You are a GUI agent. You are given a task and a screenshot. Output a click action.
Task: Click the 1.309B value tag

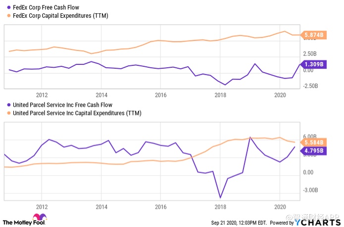click(314, 64)
